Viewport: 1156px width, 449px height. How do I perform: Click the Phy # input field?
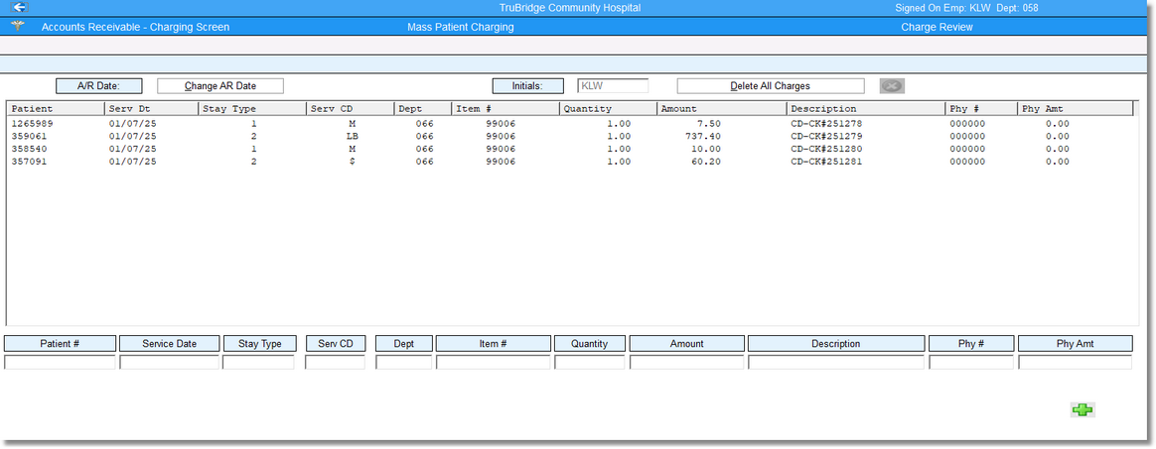pos(971,362)
